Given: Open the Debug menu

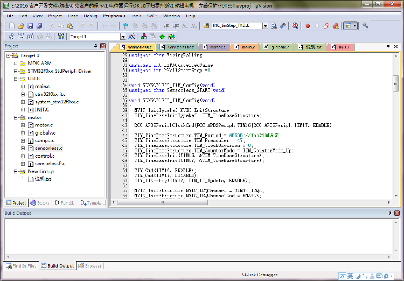Looking at the screenshot, I should (x=90, y=16).
